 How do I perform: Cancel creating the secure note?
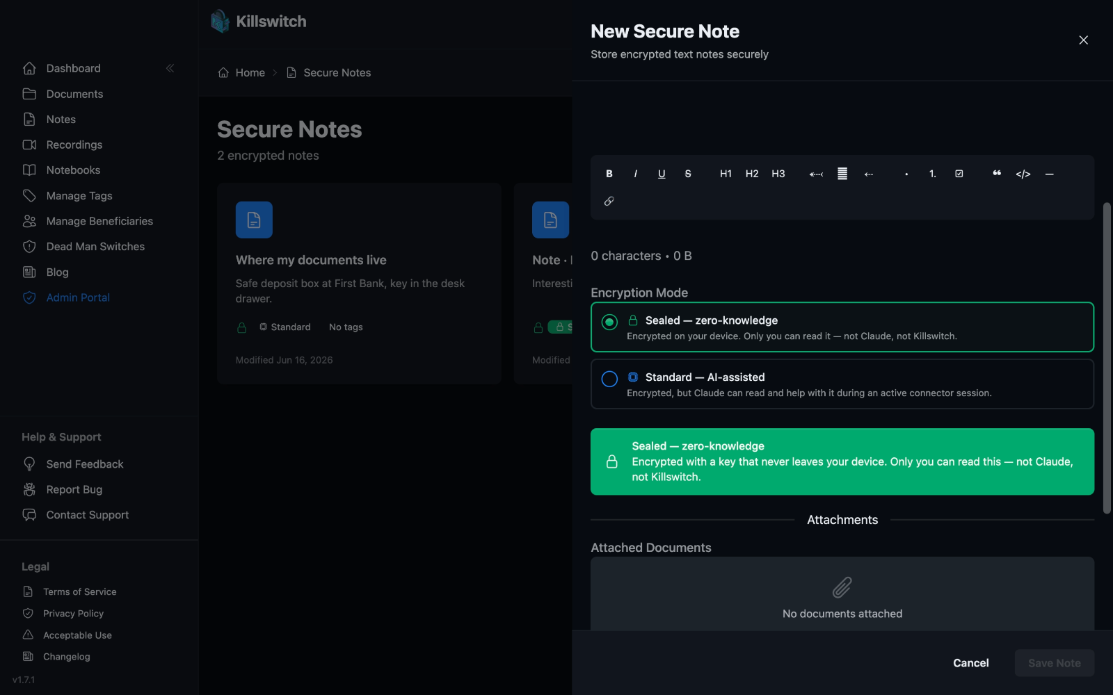click(x=970, y=663)
